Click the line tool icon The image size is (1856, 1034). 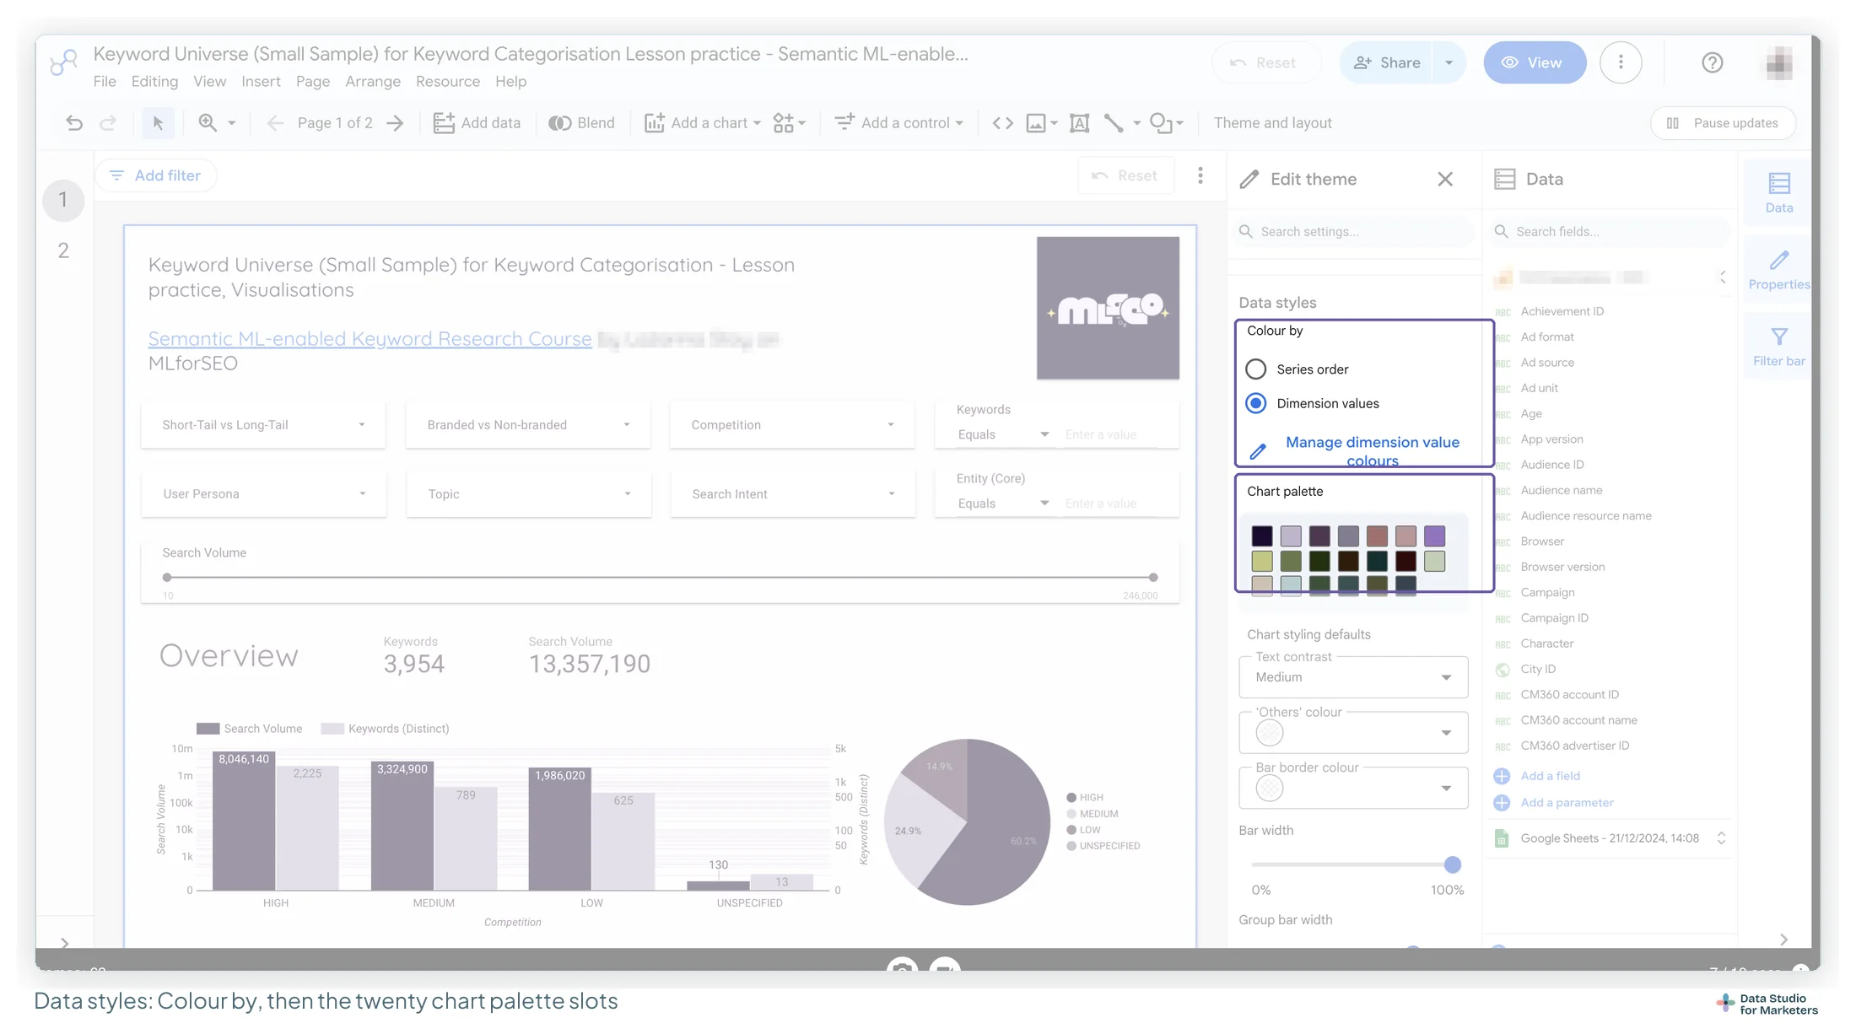[1114, 123]
